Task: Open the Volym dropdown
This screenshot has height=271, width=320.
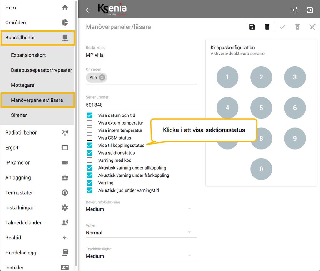Action: [141, 233]
